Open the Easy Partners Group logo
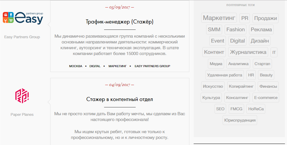The width and height of the screenshot is (287, 145). [x=23, y=18]
